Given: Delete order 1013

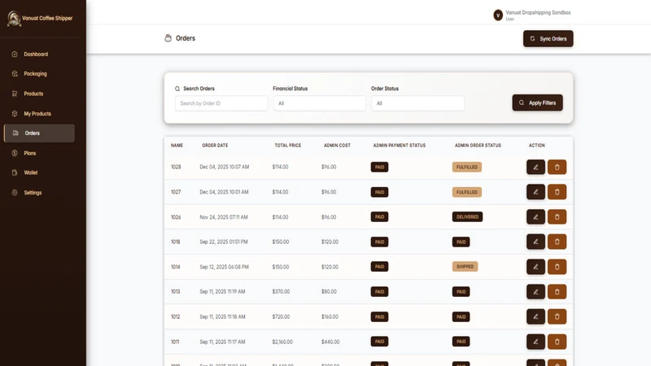Looking at the screenshot, I should [x=557, y=292].
